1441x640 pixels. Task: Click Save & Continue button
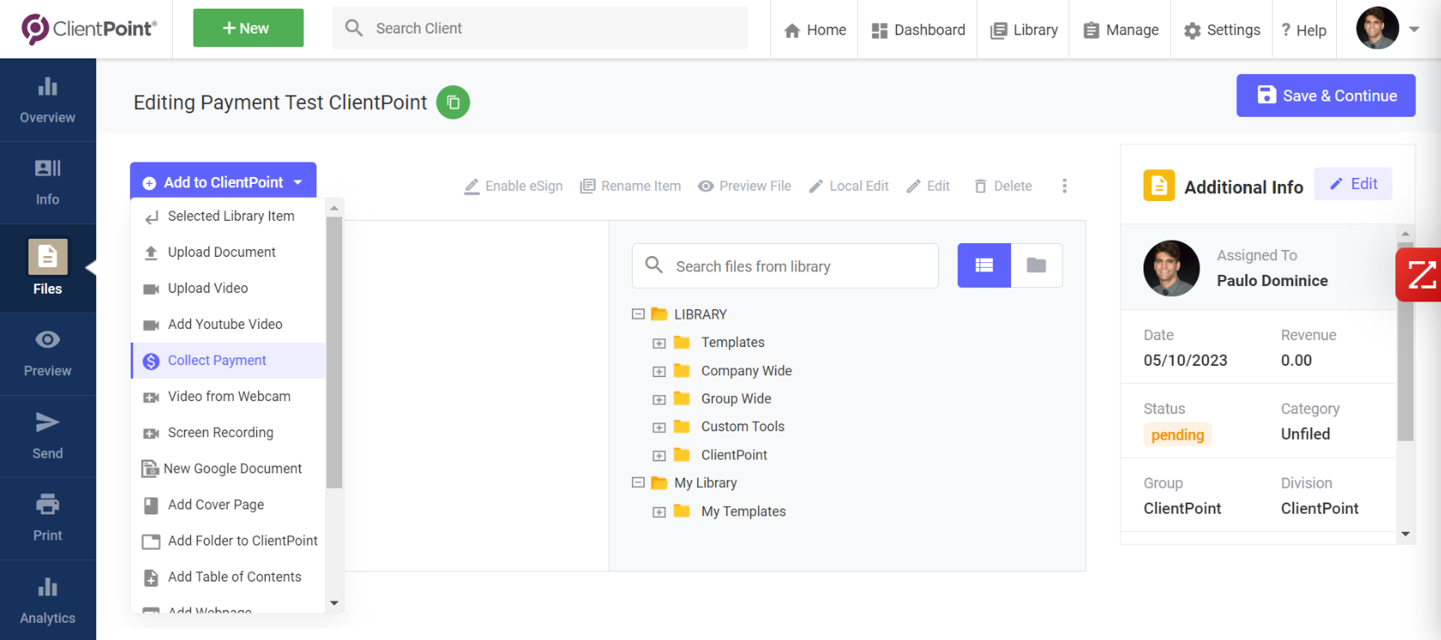(x=1326, y=95)
